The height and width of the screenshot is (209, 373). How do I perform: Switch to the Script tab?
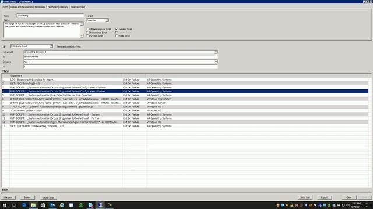(x=5, y=6)
